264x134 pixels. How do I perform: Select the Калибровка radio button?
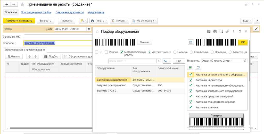click(192, 52)
